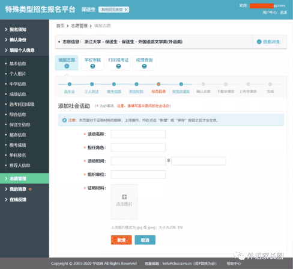
Task: Click the icon under 学校审核 tab
Action: click(x=92, y=66)
